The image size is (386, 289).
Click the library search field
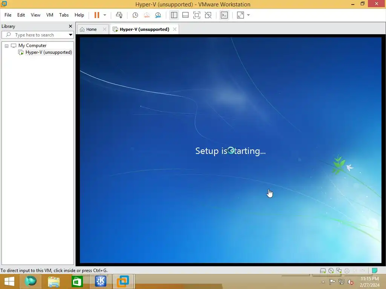(34, 35)
